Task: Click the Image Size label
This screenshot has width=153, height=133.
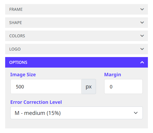Action: (23, 75)
